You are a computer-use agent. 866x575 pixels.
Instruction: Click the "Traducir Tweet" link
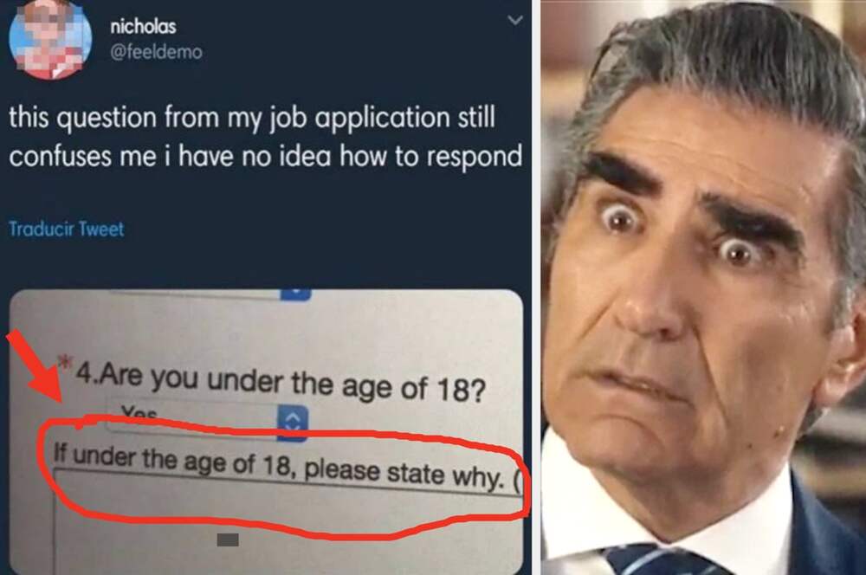point(67,229)
